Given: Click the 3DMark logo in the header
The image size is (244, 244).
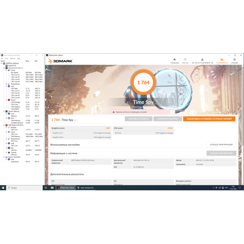Looking at the screenshot, I should pyautogui.click(x=60, y=61).
